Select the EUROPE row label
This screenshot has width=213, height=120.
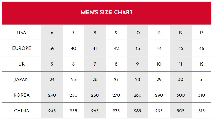(22, 48)
